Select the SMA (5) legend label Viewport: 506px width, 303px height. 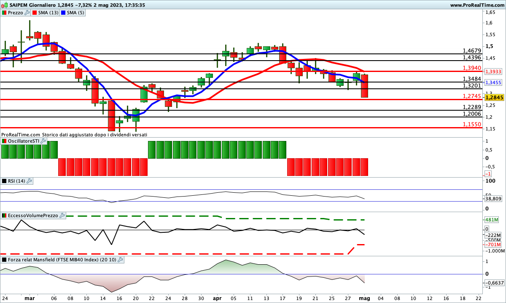[x=76, y=13]
